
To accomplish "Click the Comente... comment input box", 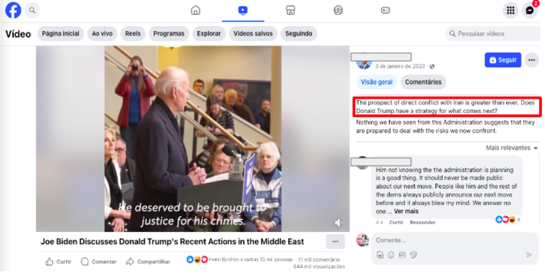I will pos(455,240).
